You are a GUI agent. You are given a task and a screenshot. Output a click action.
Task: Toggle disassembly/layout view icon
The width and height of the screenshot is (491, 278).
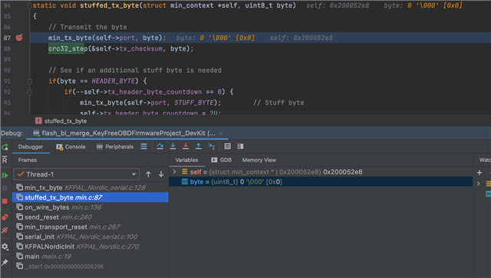coord(240,147)
